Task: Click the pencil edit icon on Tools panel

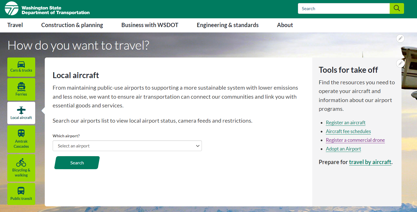Action: click(400, 63)
